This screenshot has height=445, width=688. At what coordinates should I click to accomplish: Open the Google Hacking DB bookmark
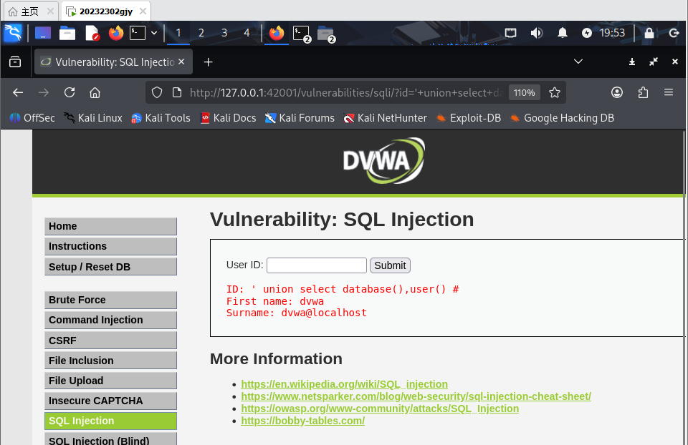562,118
